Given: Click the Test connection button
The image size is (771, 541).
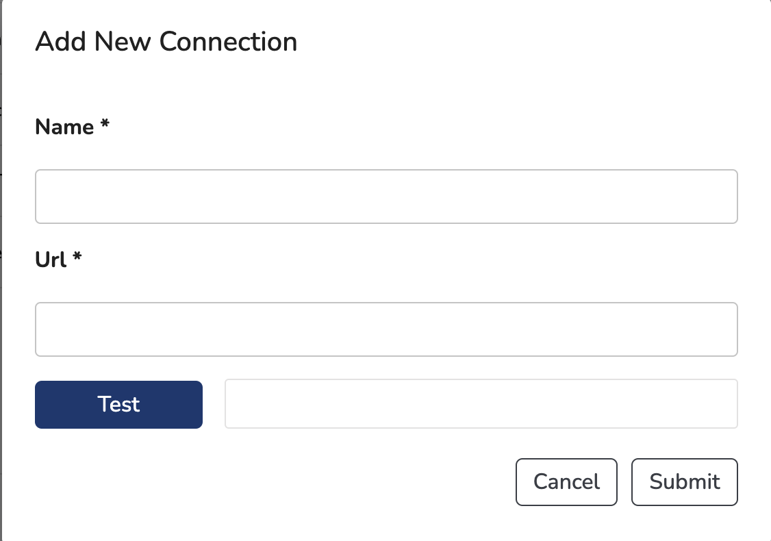Looking at the screenshot, I should [x=118, y=404].
